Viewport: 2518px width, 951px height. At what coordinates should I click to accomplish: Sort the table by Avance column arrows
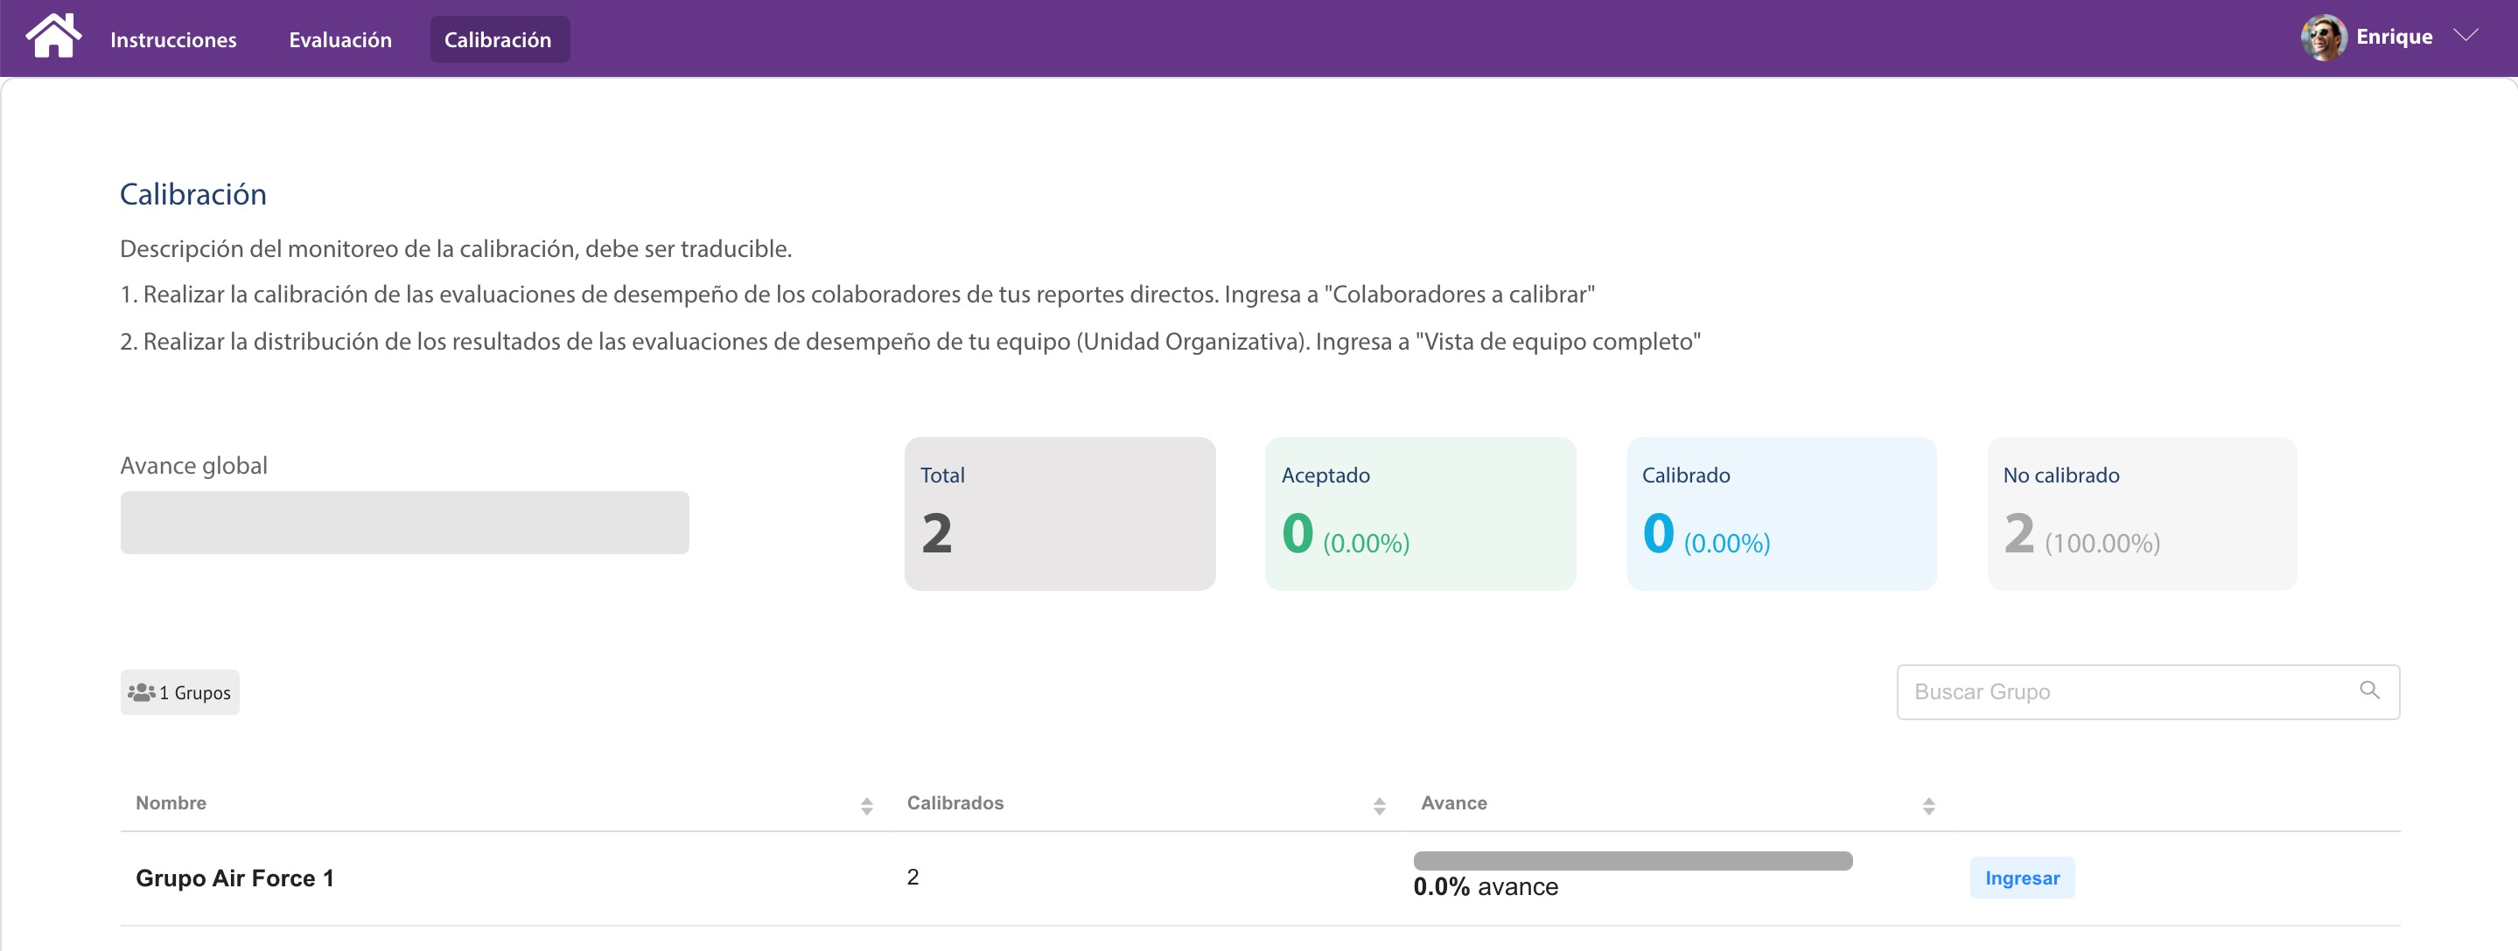(x=1927, y=806)
